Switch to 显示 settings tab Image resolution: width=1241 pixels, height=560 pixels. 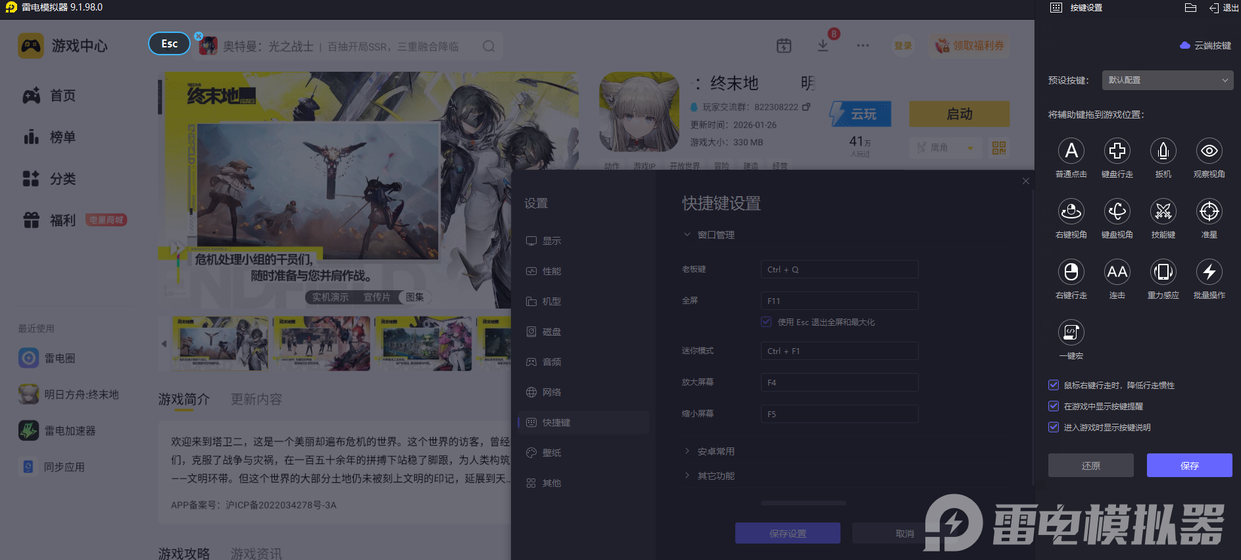pyautogui.click(x=583, y=241)
